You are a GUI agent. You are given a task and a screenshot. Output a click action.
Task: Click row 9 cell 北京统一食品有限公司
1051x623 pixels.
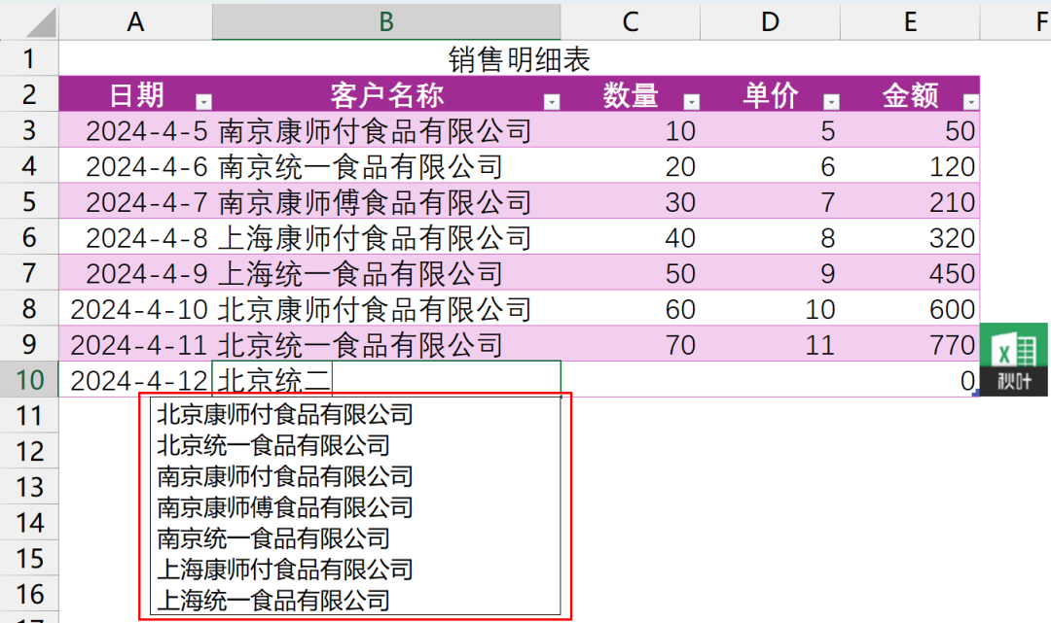pos(386,344)
